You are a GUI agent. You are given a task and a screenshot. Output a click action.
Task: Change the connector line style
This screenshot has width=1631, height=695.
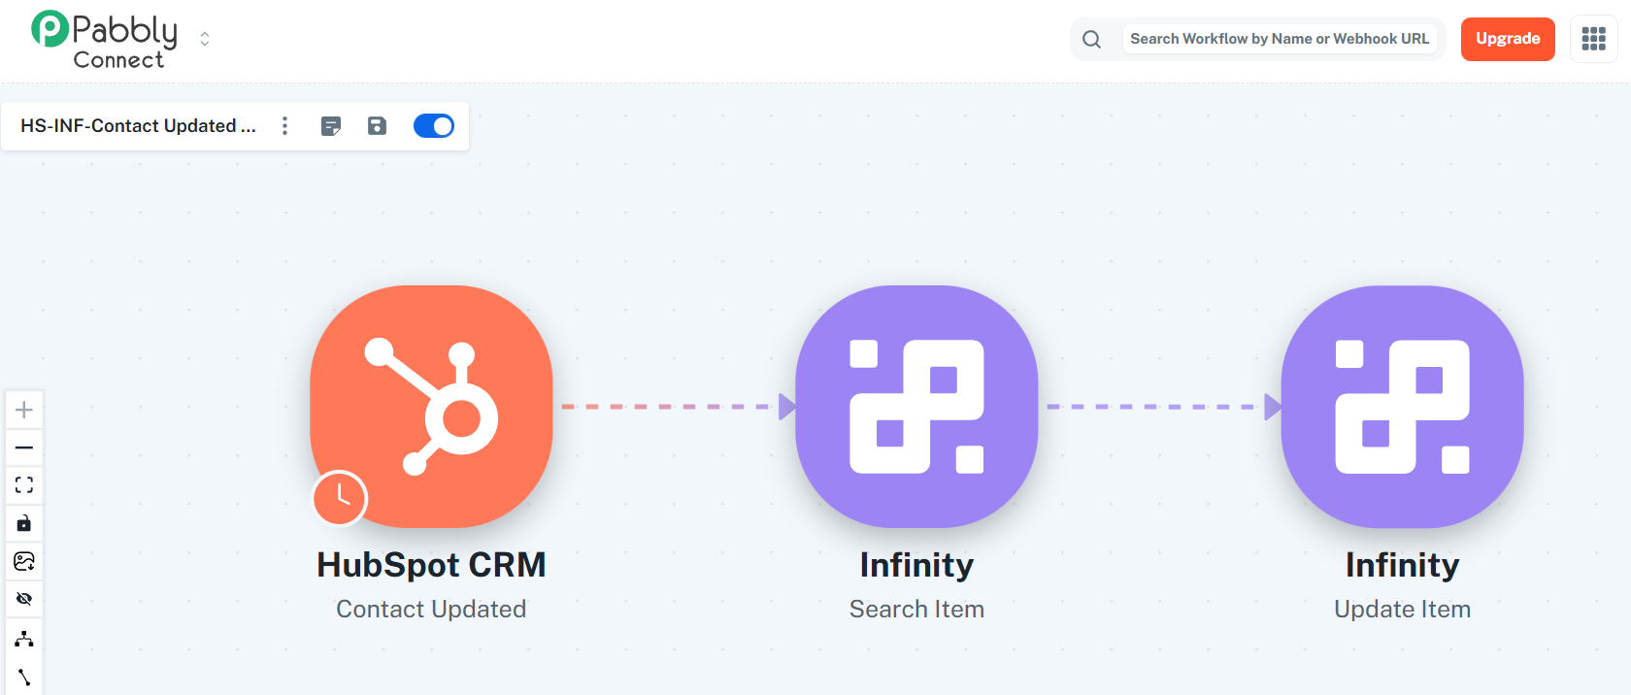pyautogui.click(x=24, y=677)
